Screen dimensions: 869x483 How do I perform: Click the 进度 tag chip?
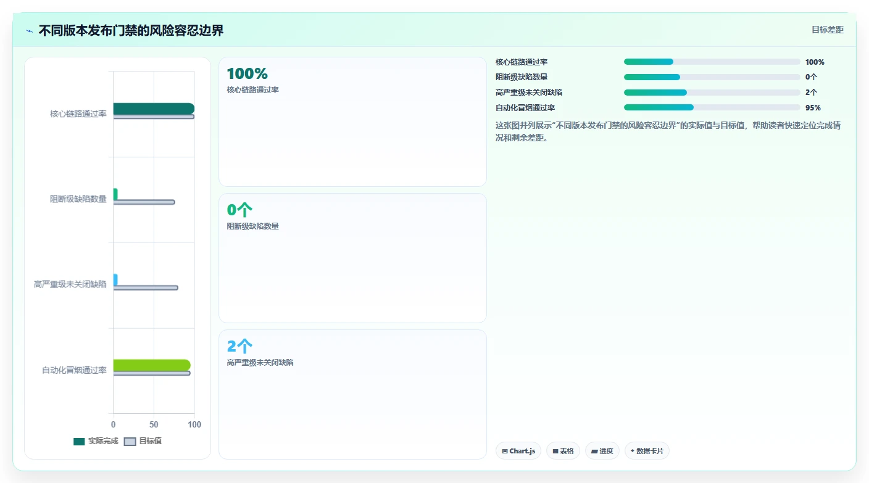point(602,451)
